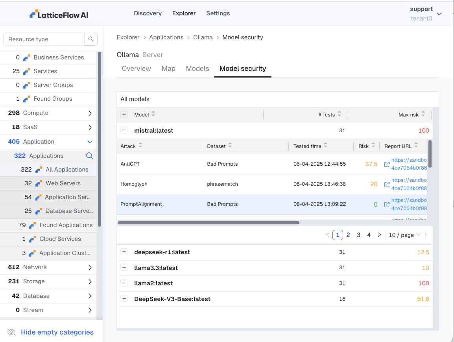The width and height of the screenshot is (454, 342).
Task: Sort by Attack column arrows
Action: pos(140,146)
